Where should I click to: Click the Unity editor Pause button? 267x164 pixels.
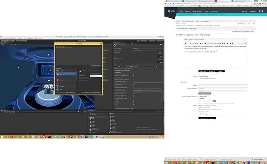(x=82, y=41)
